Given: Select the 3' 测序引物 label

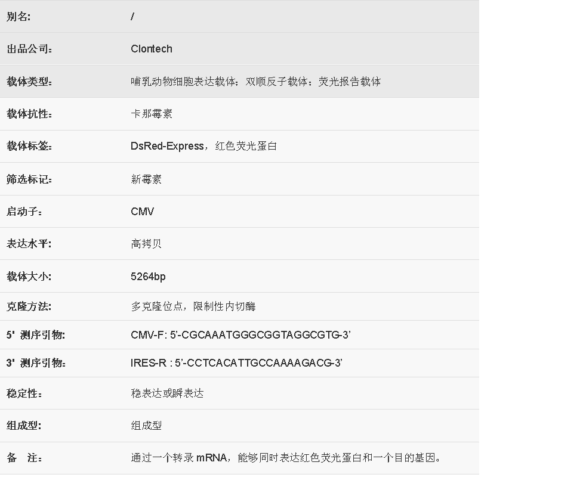Looking at the screenshot, I should click(36, 363).
